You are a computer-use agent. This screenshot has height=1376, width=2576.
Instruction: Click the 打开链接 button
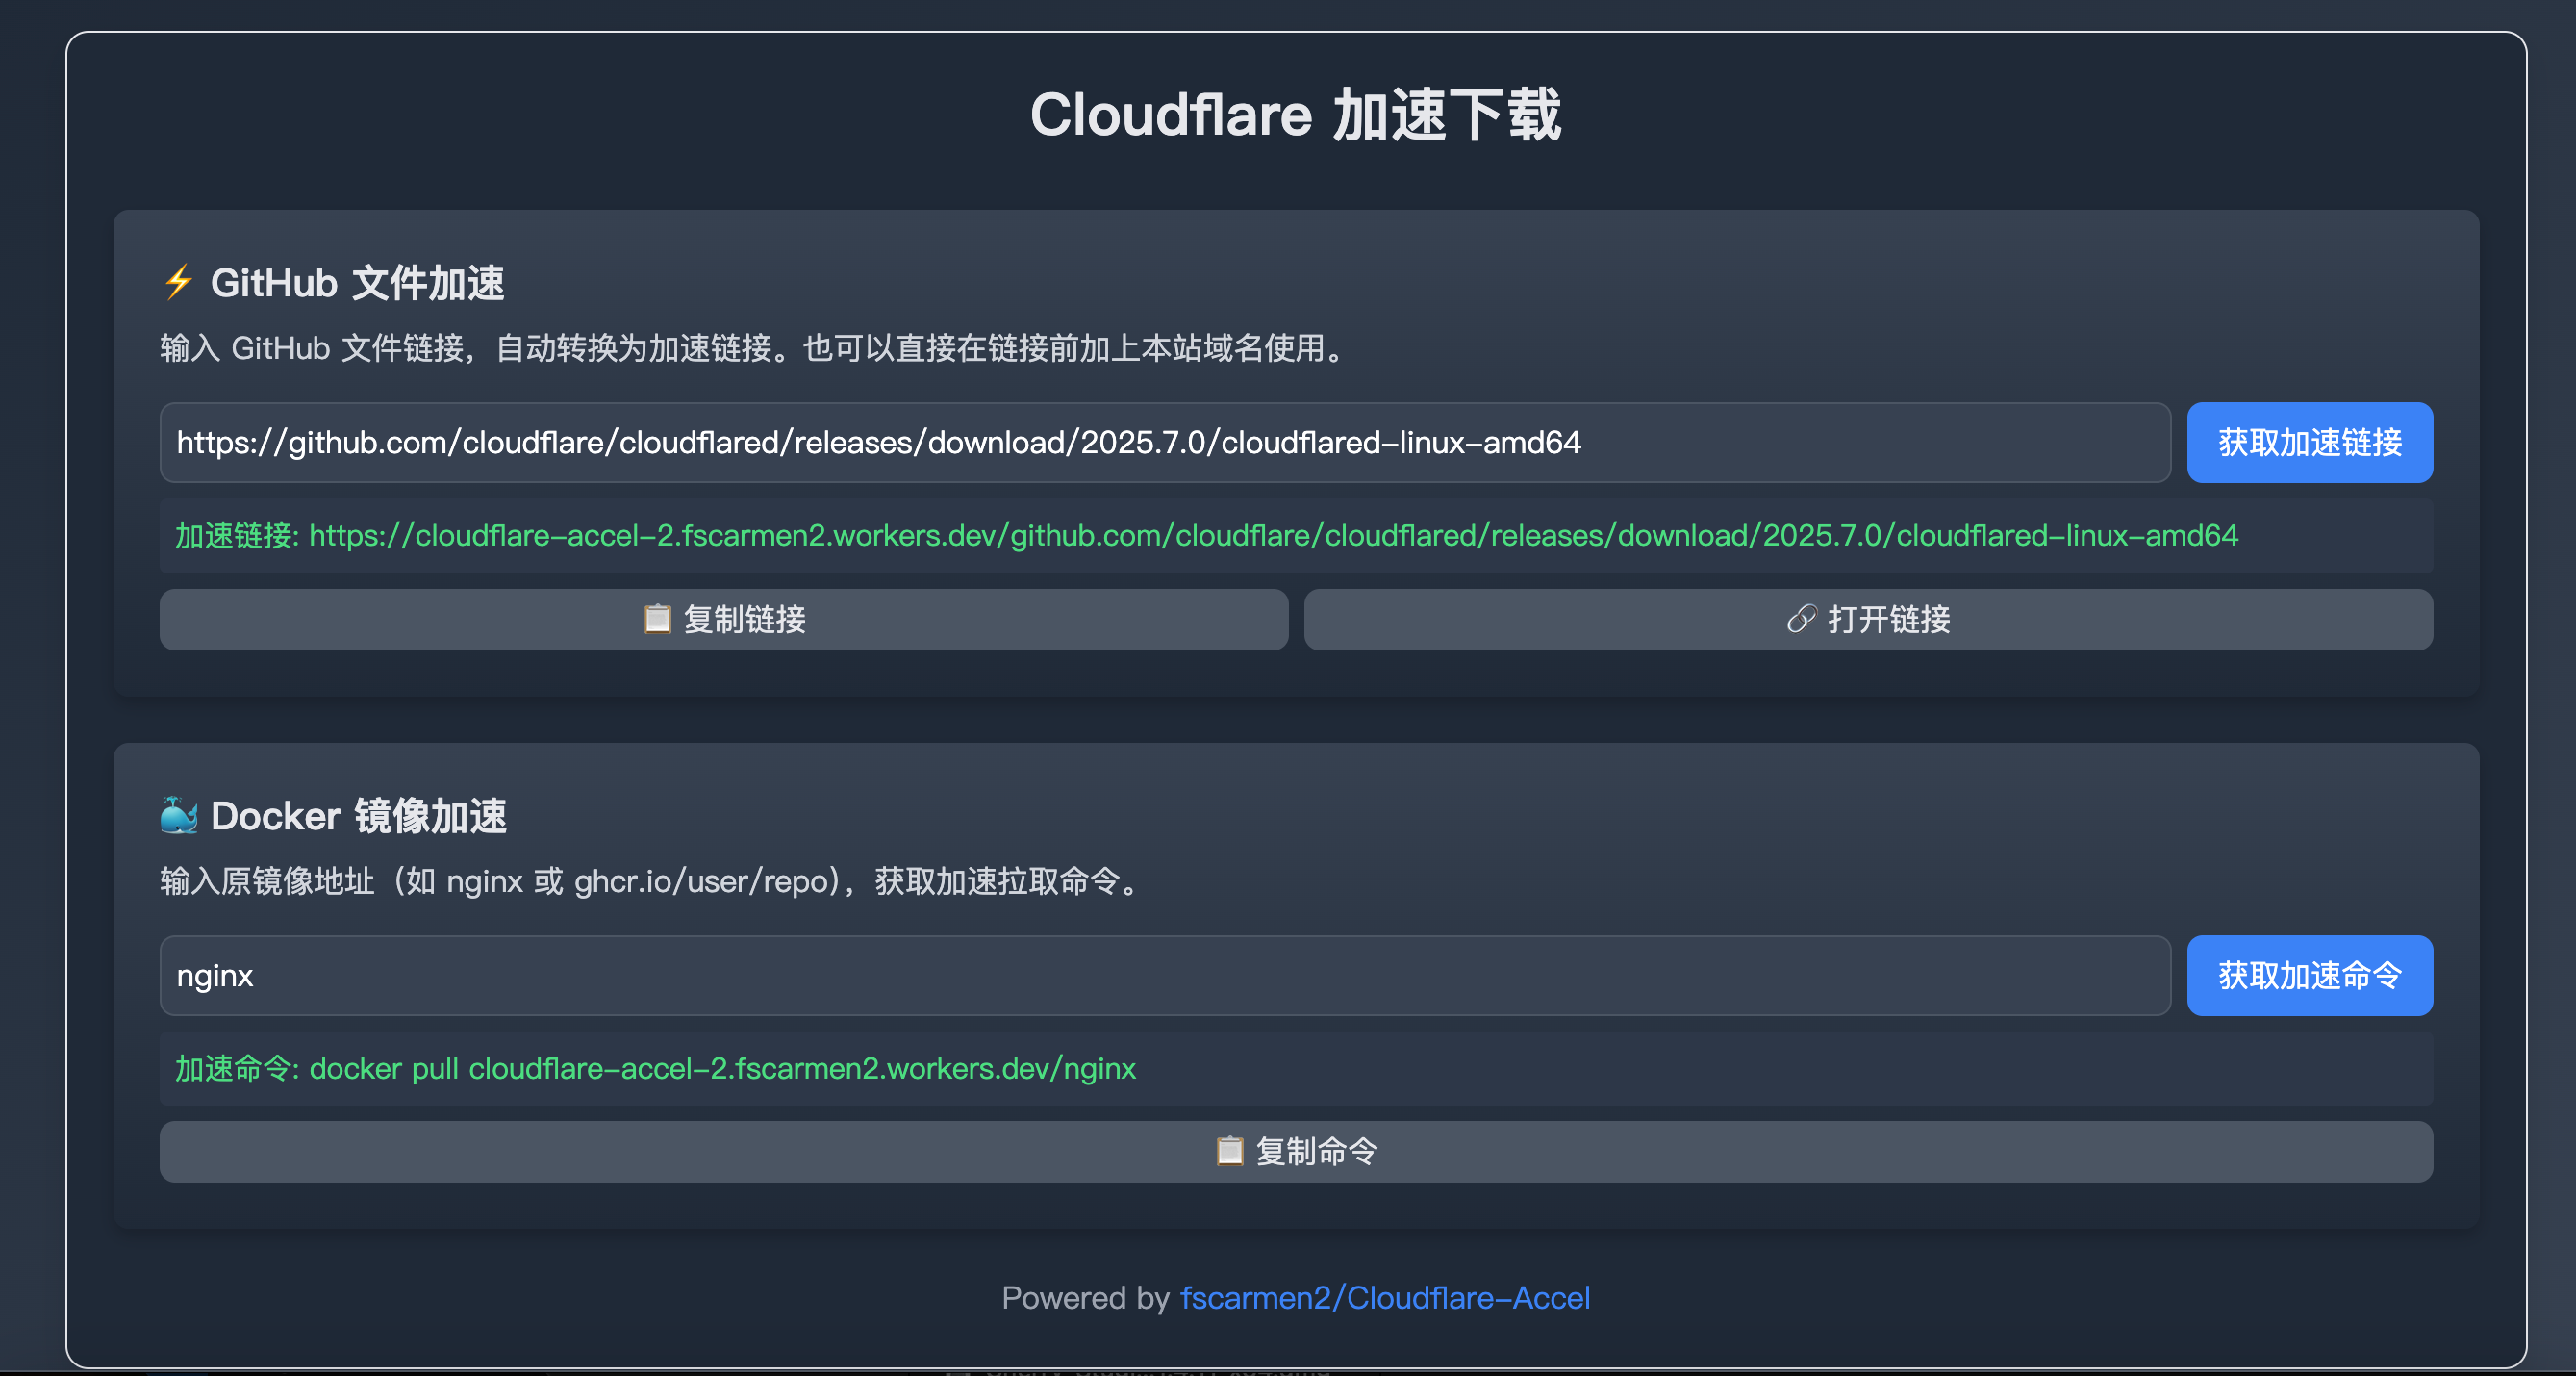[1868, 619]
